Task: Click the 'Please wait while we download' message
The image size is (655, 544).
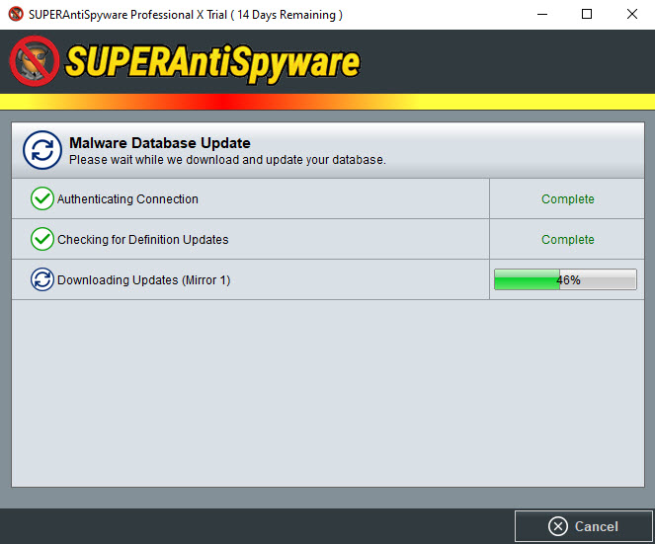Action: coord(227,160)
